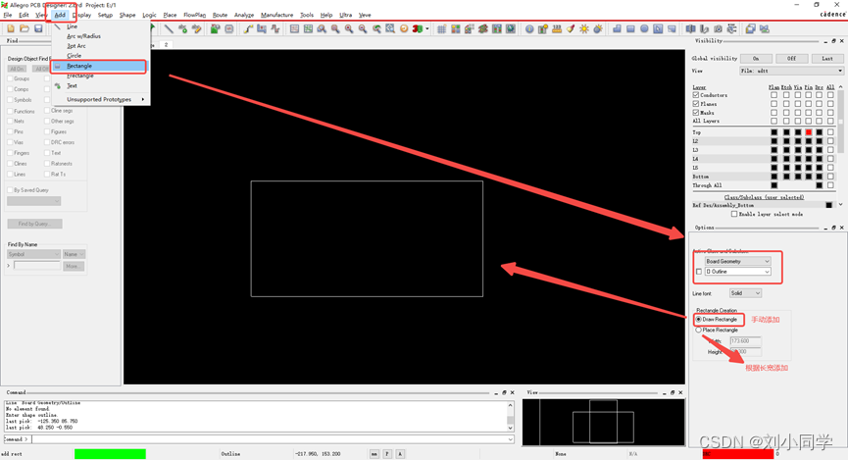This screenshot has width=848, height=460.
Task: Click the color palette toolbar icon
Action: pos(455,28)
